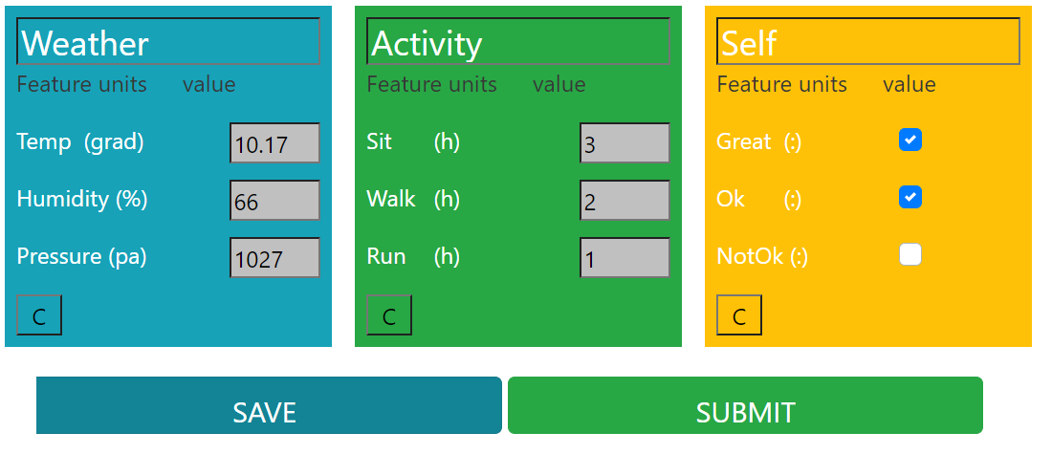Focus the Temp value field
This screenshot has width=1052, height=454.
[x=275, y=142]
